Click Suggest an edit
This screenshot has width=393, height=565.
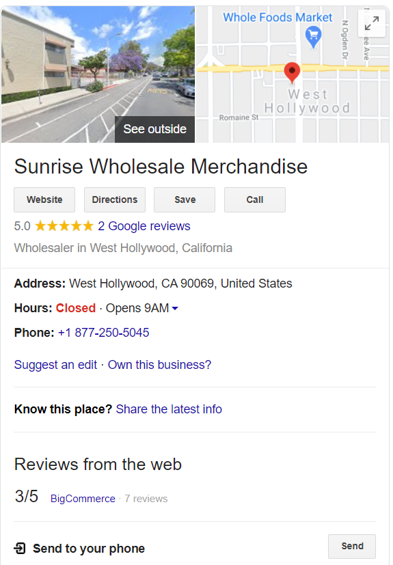click(x=55, y=365)
